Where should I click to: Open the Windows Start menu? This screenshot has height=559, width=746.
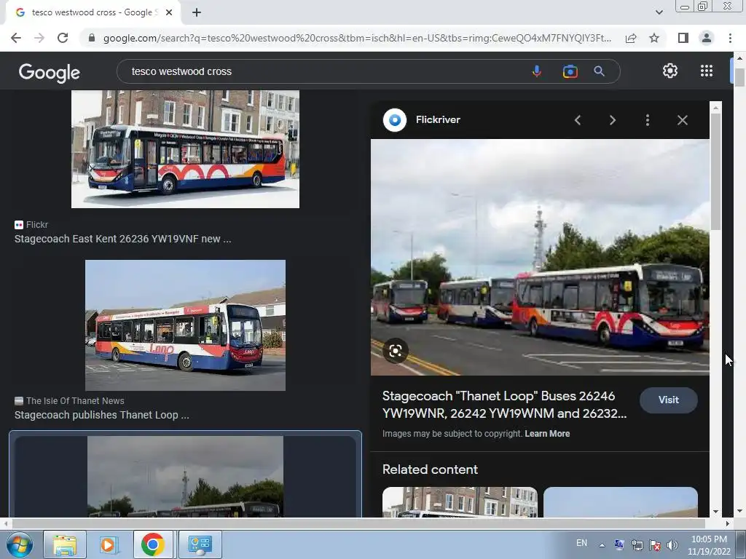[20, 544]
